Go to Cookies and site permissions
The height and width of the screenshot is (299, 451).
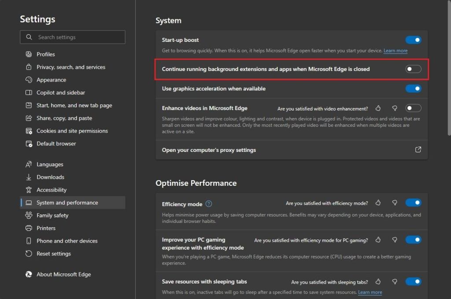click(x=72, y=131)
